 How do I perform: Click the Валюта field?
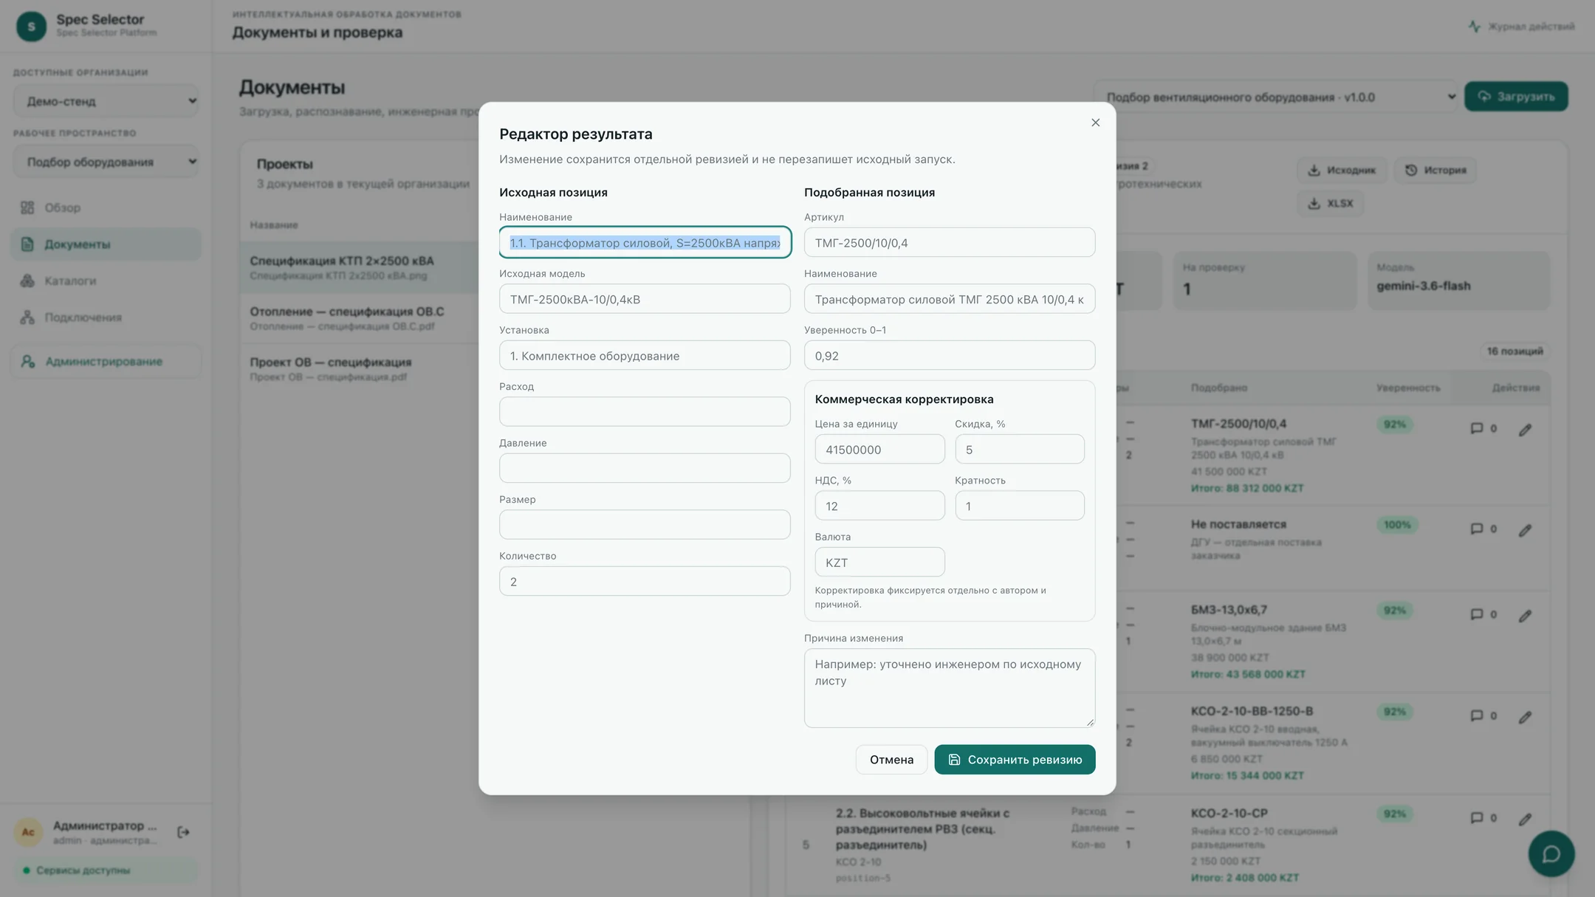(x=879, y=562)
